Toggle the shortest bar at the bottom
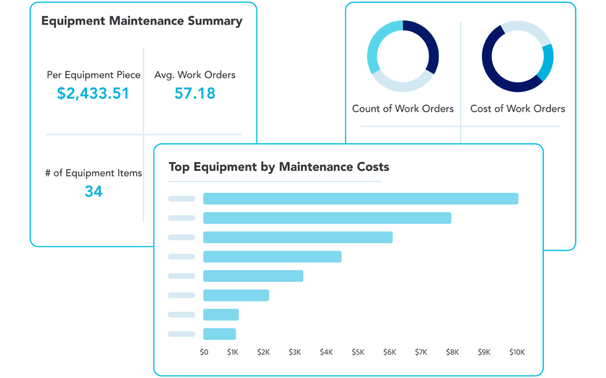The height and width of the screenshot is (378, 606). point(219,333)
